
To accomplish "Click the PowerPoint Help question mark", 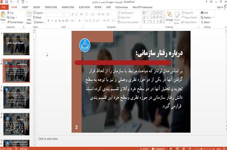I will click(206, 2).
